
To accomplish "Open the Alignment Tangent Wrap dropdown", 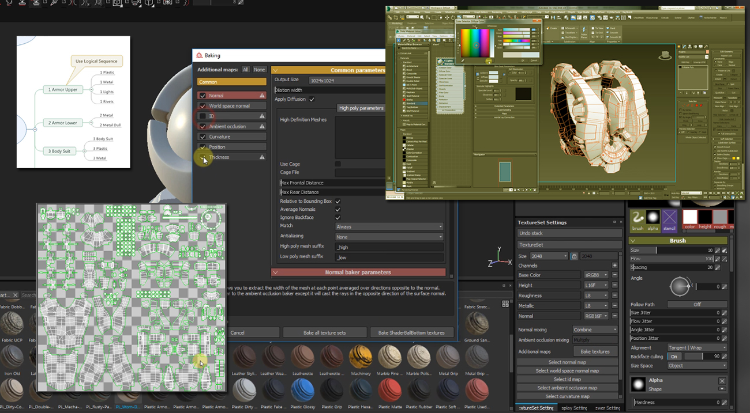I will [697, 348].
